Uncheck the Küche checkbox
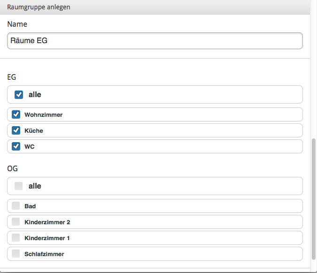The image size is (317, 273). (x=16, y=130)
